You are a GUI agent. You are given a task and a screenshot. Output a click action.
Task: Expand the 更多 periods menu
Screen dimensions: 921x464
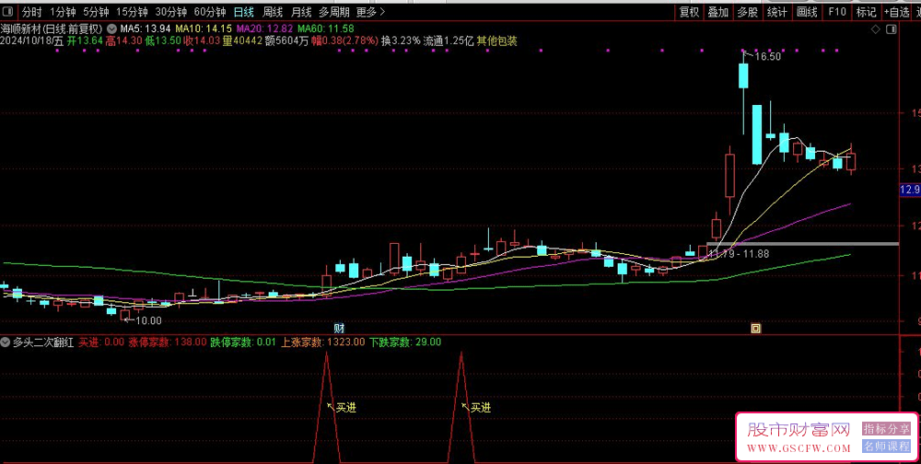(x=370, y=12)
